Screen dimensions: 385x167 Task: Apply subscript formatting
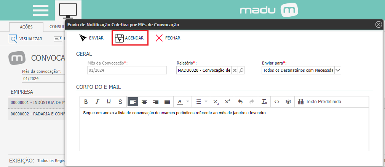tap(216, 102)
